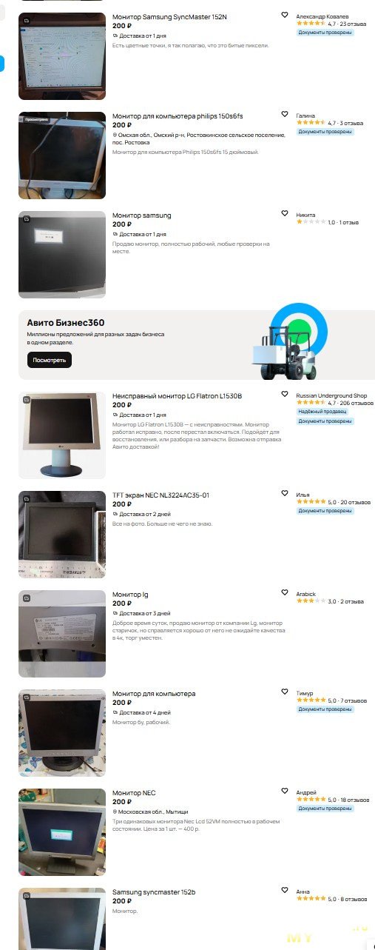This screenshot has height=950, width=375.
Task: Add Philips 150s6fs monitor to favorites
Action: 285,114
